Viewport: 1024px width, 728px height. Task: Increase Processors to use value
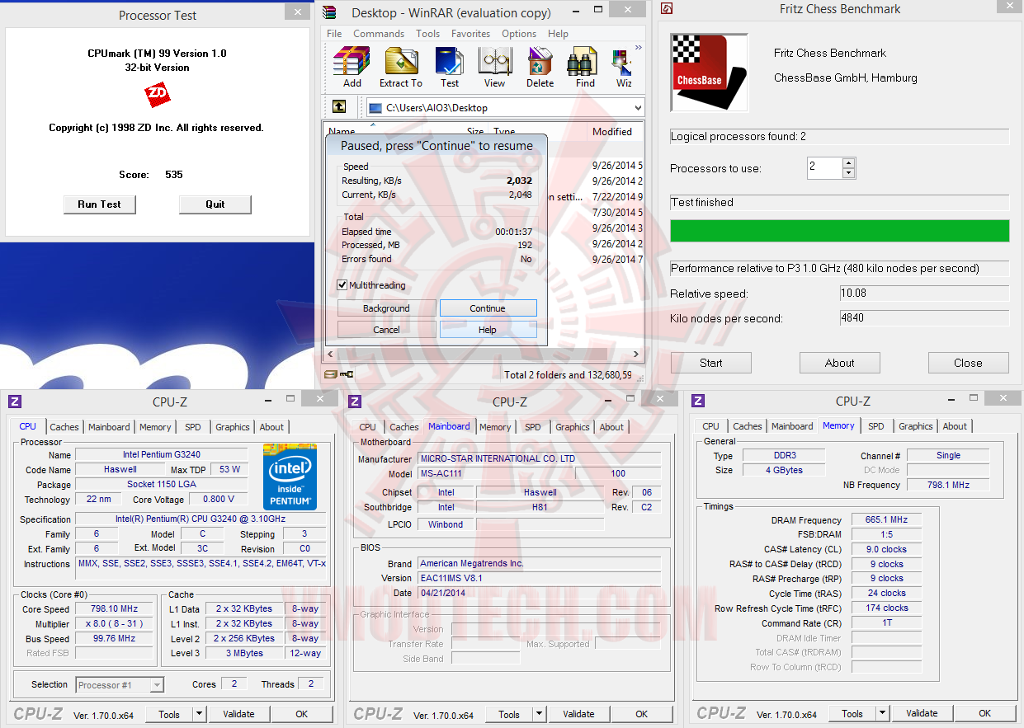point(848,163)
